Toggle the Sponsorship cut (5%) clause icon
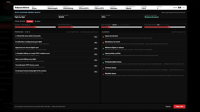The image size is (200, 112). tap(103, 54)
